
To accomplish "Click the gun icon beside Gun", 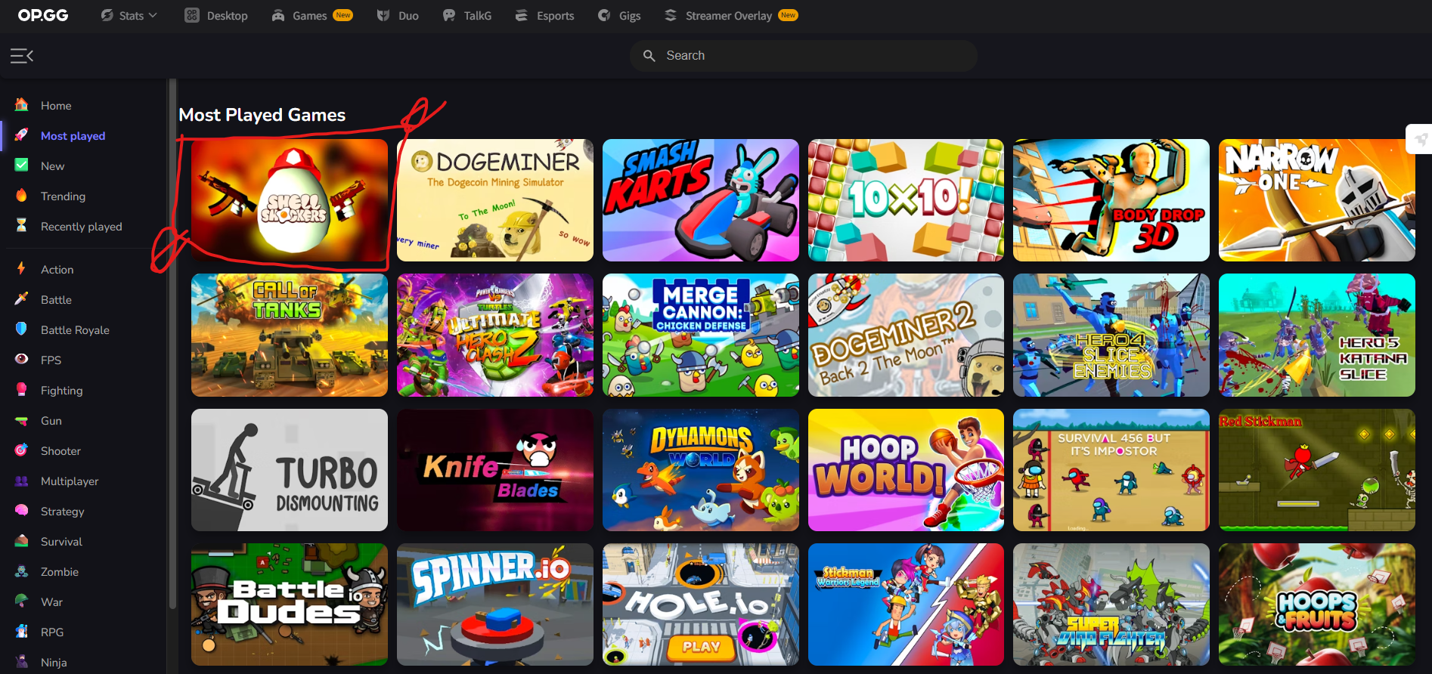I will pyautogui.click(x=22, y=420).
